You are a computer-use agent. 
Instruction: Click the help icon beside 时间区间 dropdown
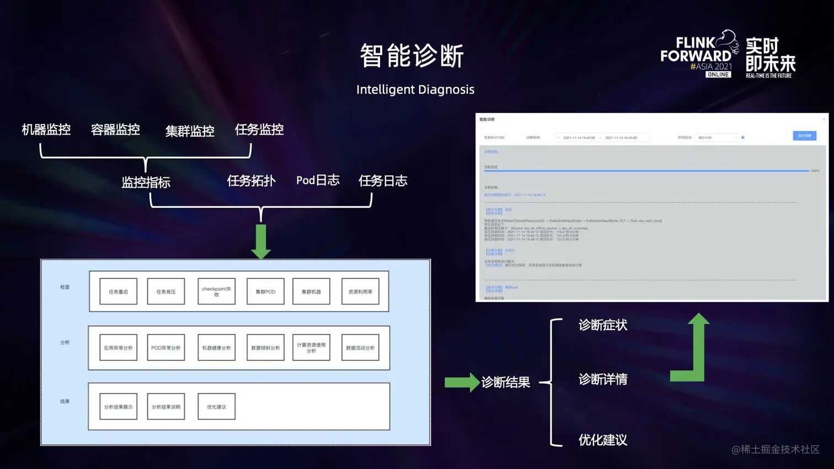click(743, 137)
